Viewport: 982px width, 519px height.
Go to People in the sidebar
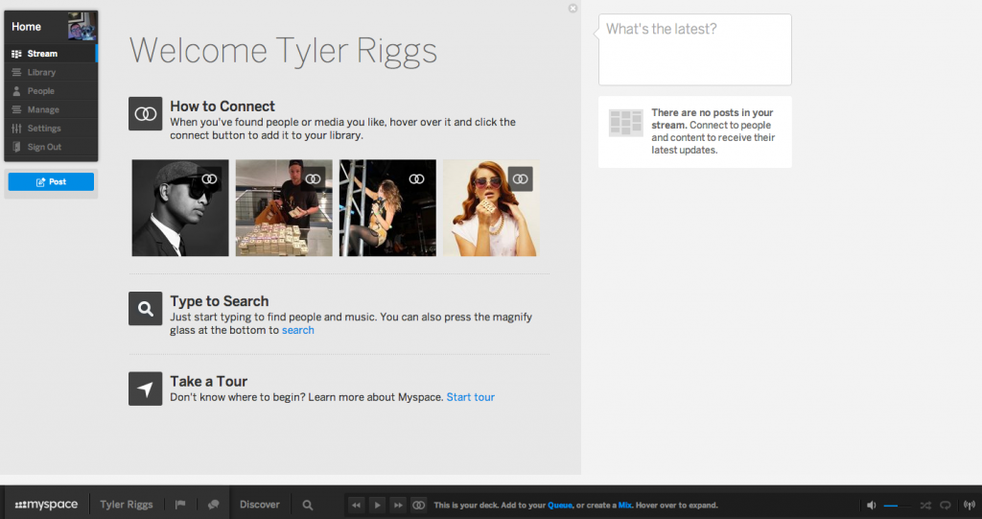click(51, 91)
